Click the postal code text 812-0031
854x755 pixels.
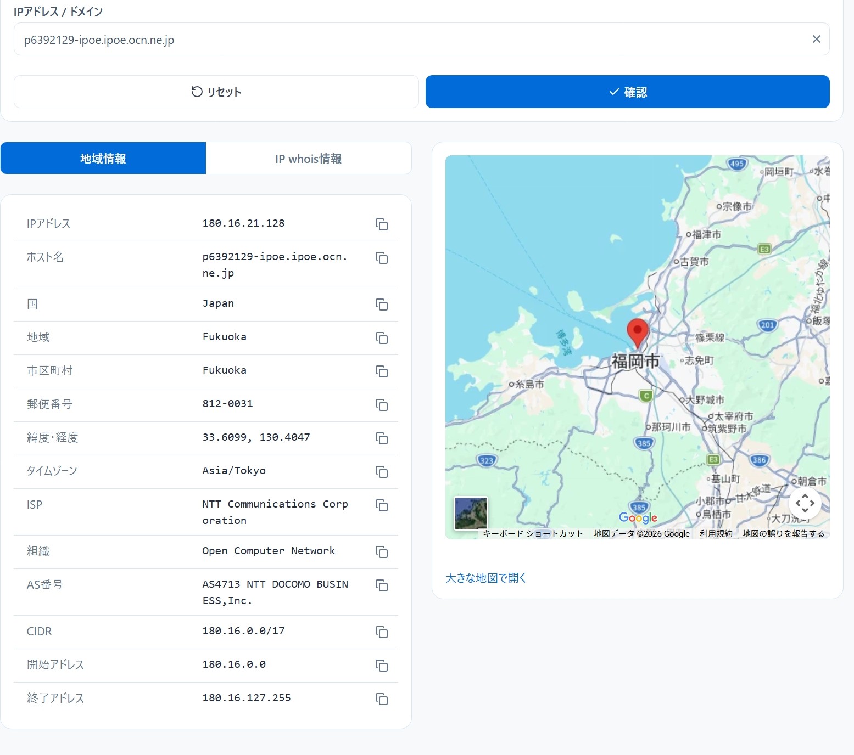(228, 404)
